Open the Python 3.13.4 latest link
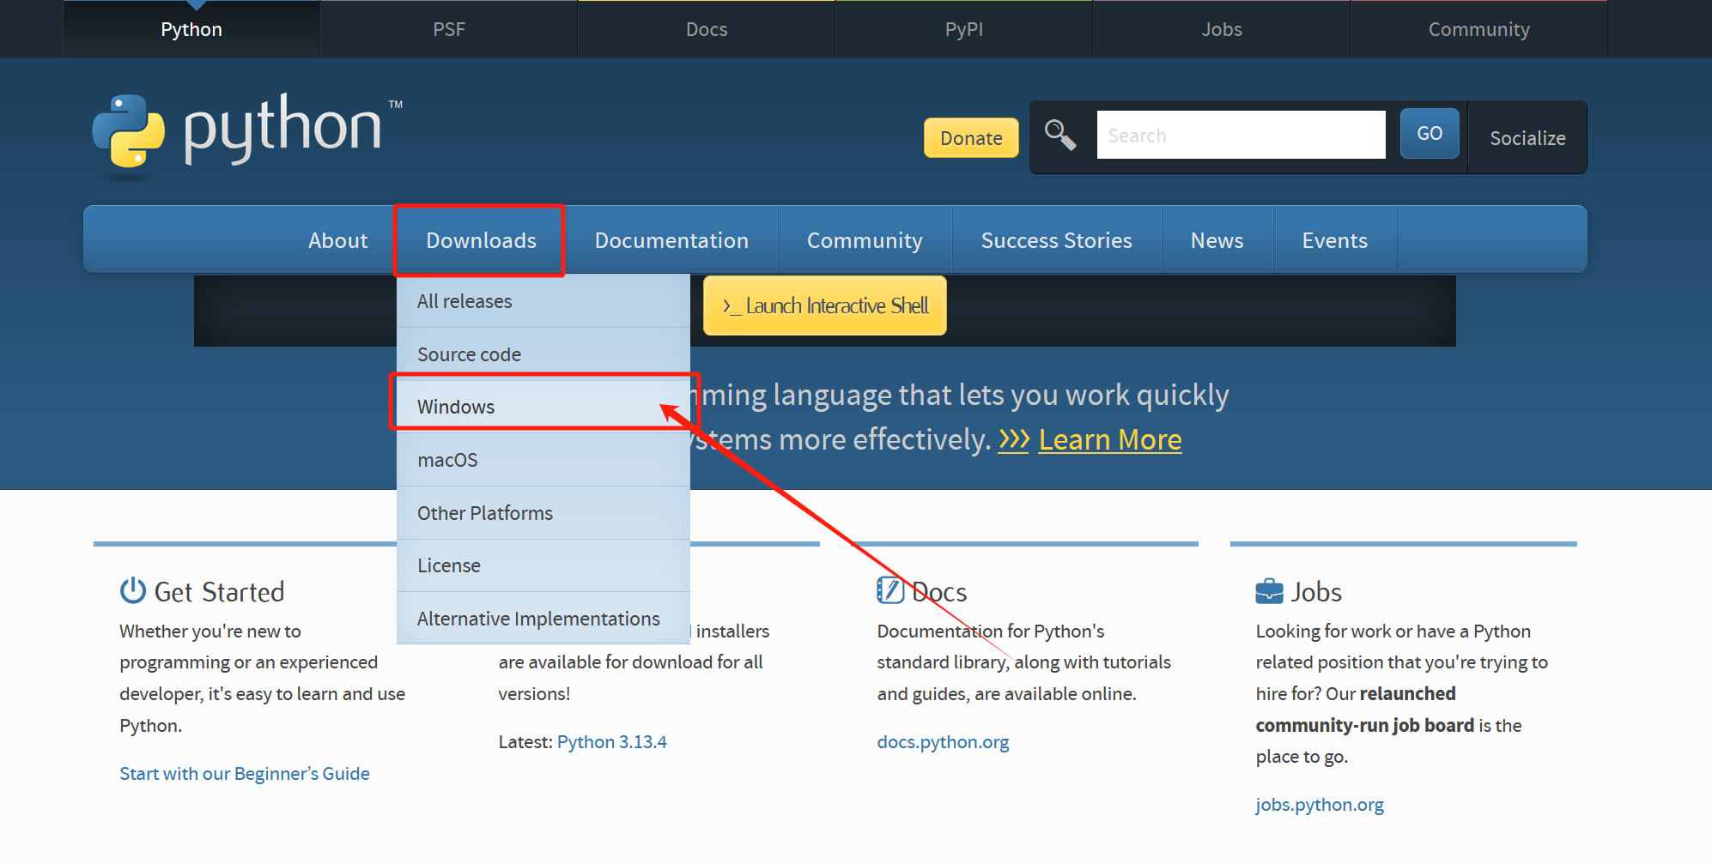This screenshot has width=1712, height=864. [x=611, y=742]
